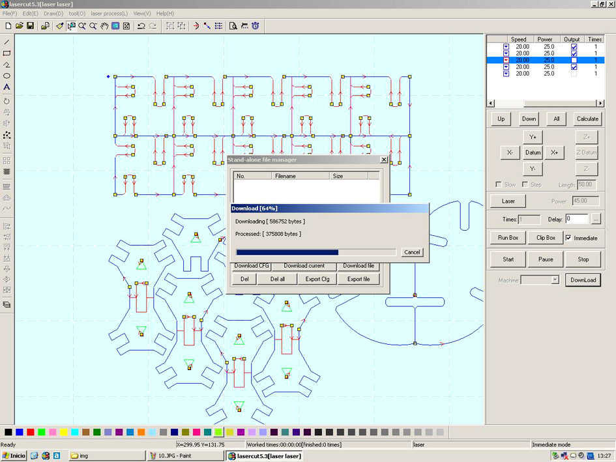Enable the Slow checkbox
Image resolution: width=616 pixels, height=462 pixels.
click(499, 184)
